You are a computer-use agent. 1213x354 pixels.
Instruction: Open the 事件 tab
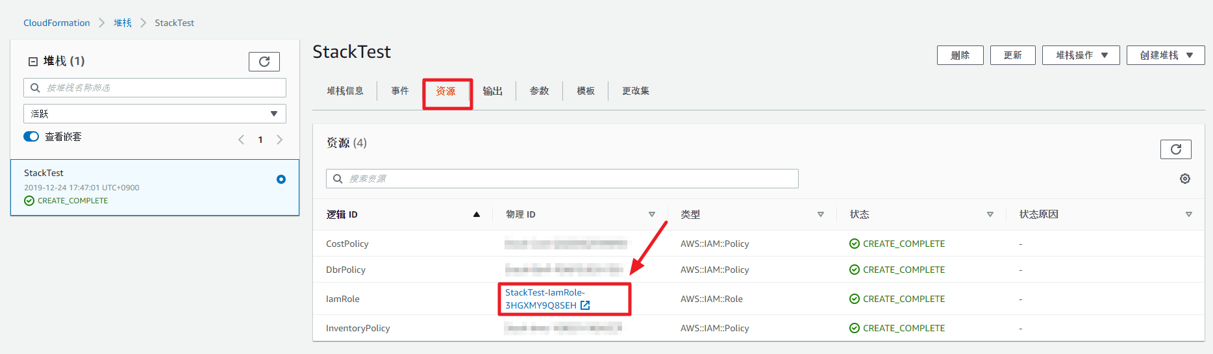tap(400, 92)
